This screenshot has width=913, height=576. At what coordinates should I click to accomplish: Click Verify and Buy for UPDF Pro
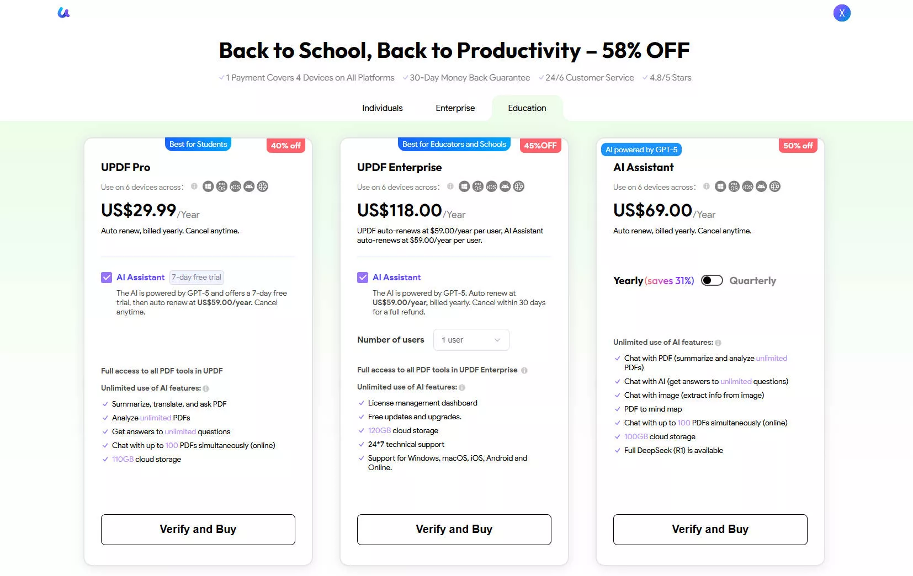pyautogui.click(x=198, y=529)
